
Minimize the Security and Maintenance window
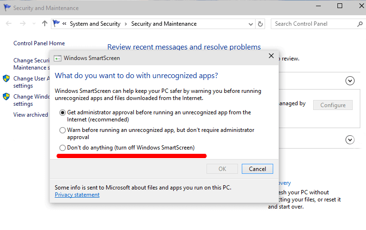click(x=318, y=6)
